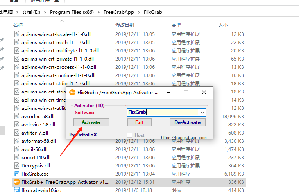This screenshot has width=299, height=192.
Task: Select file name api-ms-win-crt-private-l1-1-0.dll
Action: tap(57, 59)
